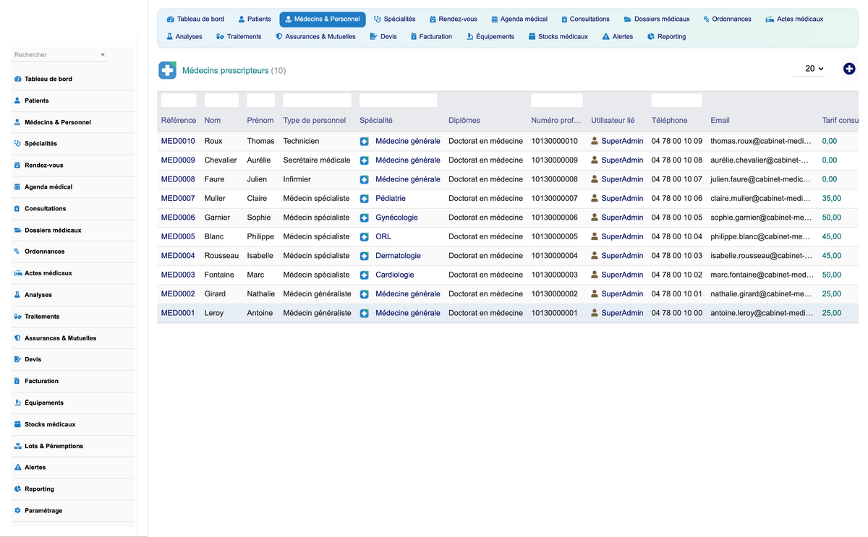This screenshot has height=537, width=868.
Task: Open the Devis top tab
Action: point(383,36)
